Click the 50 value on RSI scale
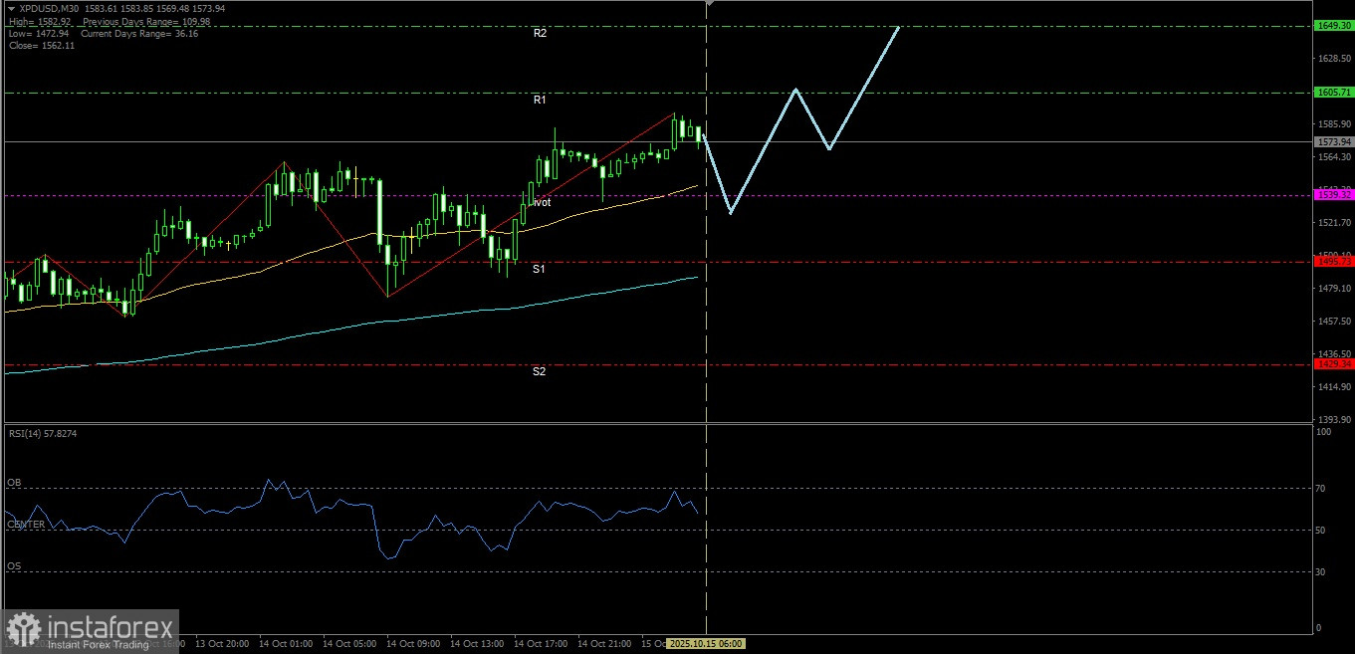 pos(1322,531)
